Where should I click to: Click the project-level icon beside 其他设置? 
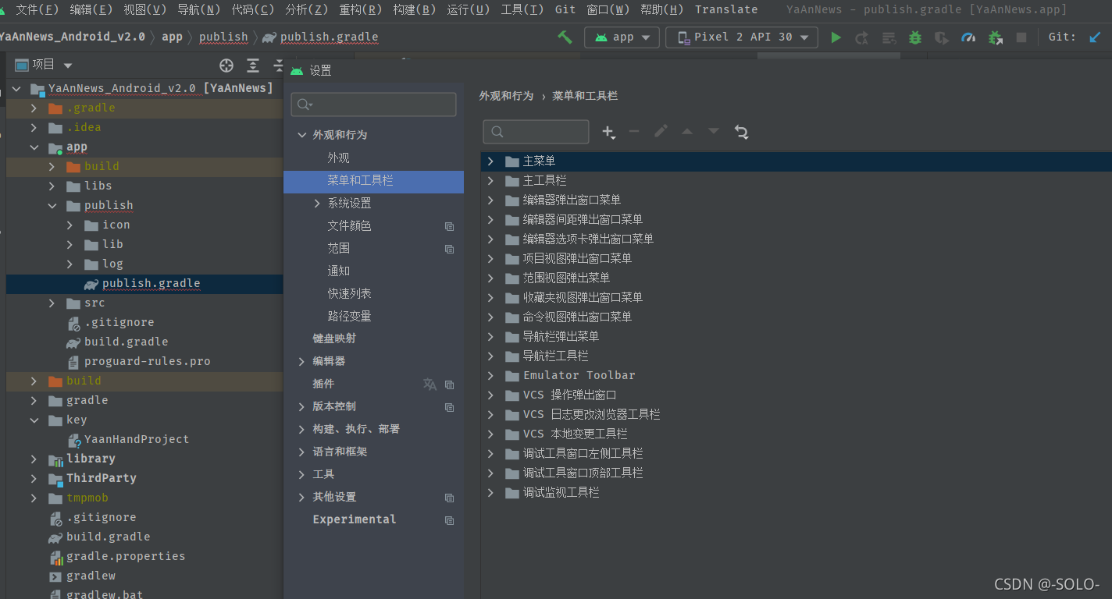click(x=449, y=498)
